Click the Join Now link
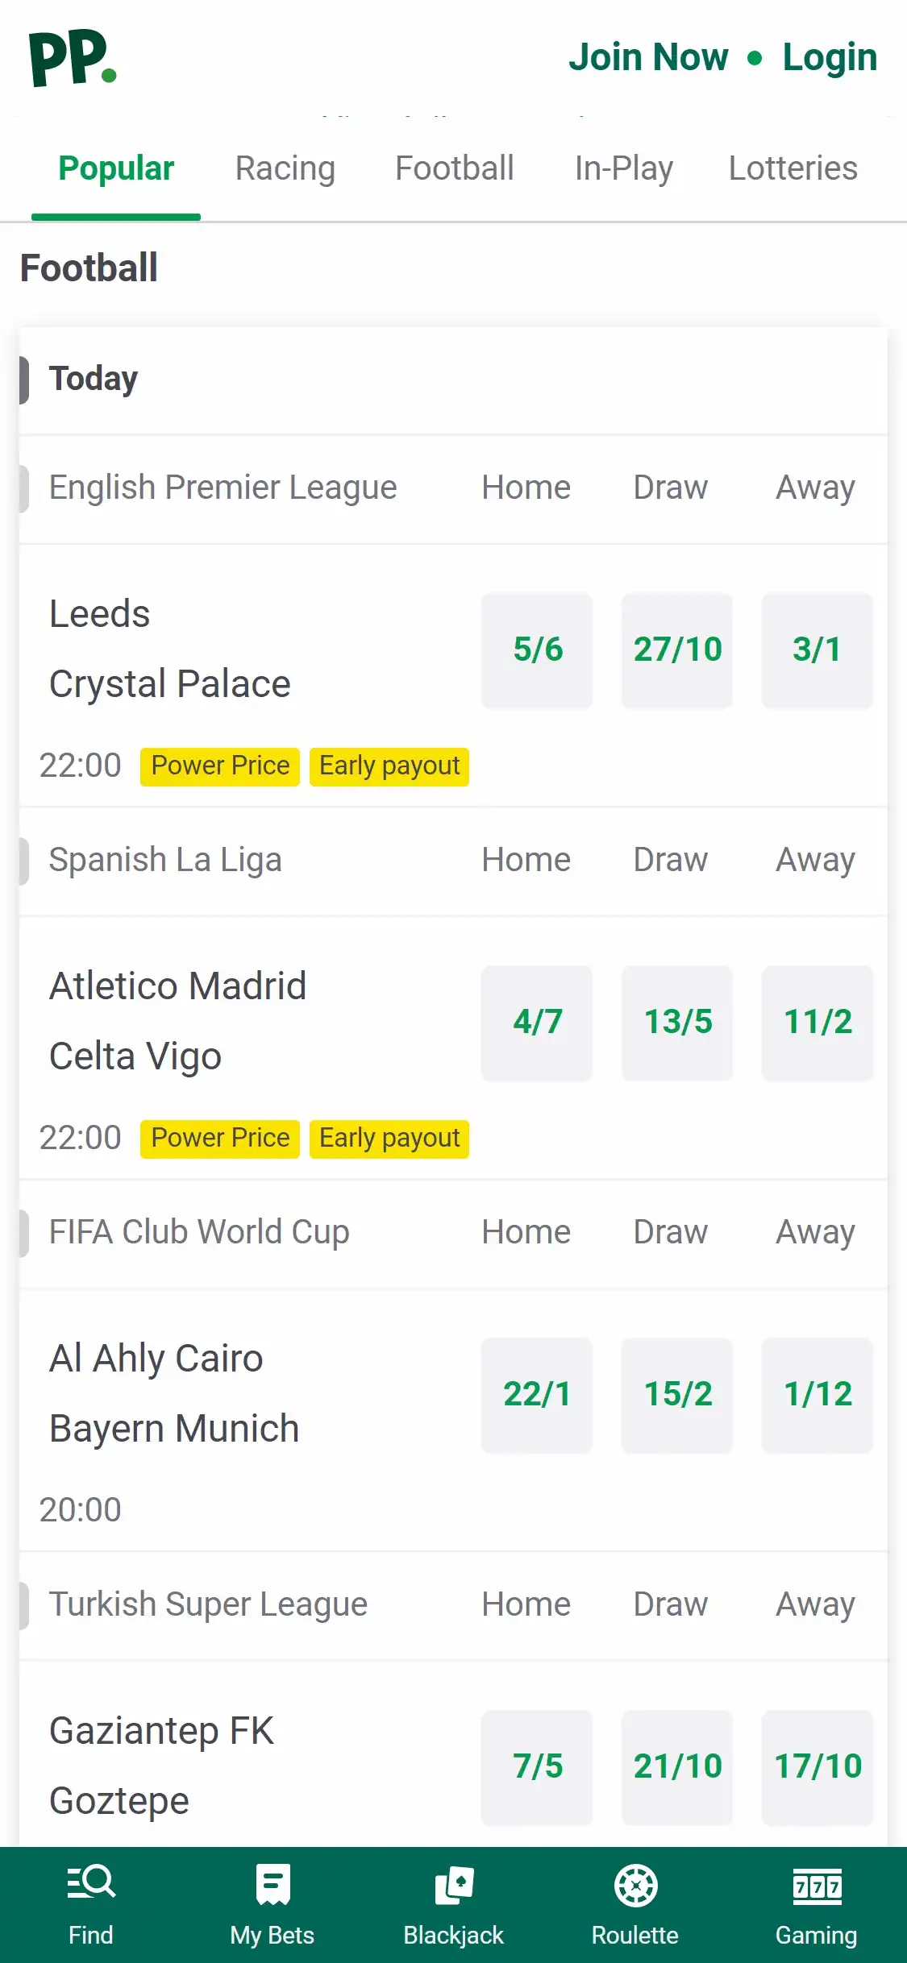The image size is (907, 1963). (x=648, y=57)
